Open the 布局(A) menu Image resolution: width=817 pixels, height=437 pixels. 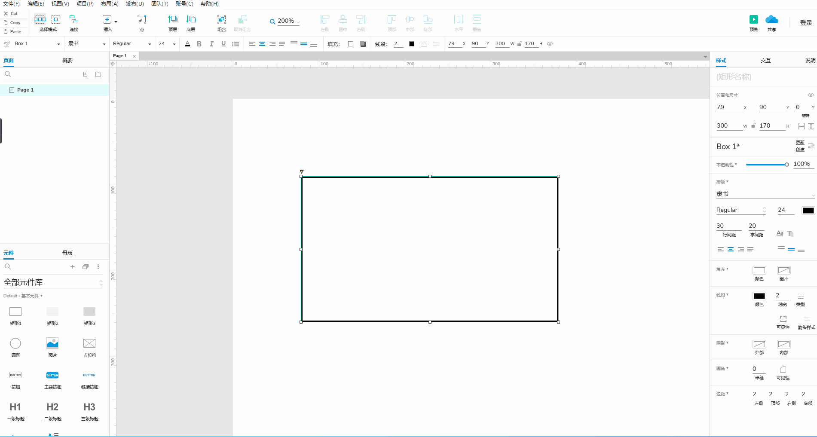[x=110, y=4]
